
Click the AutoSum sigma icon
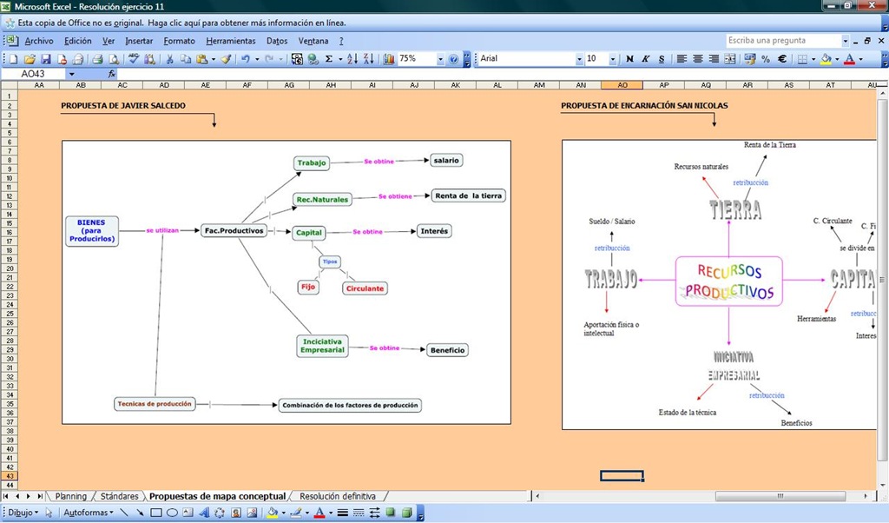point(329,59)
